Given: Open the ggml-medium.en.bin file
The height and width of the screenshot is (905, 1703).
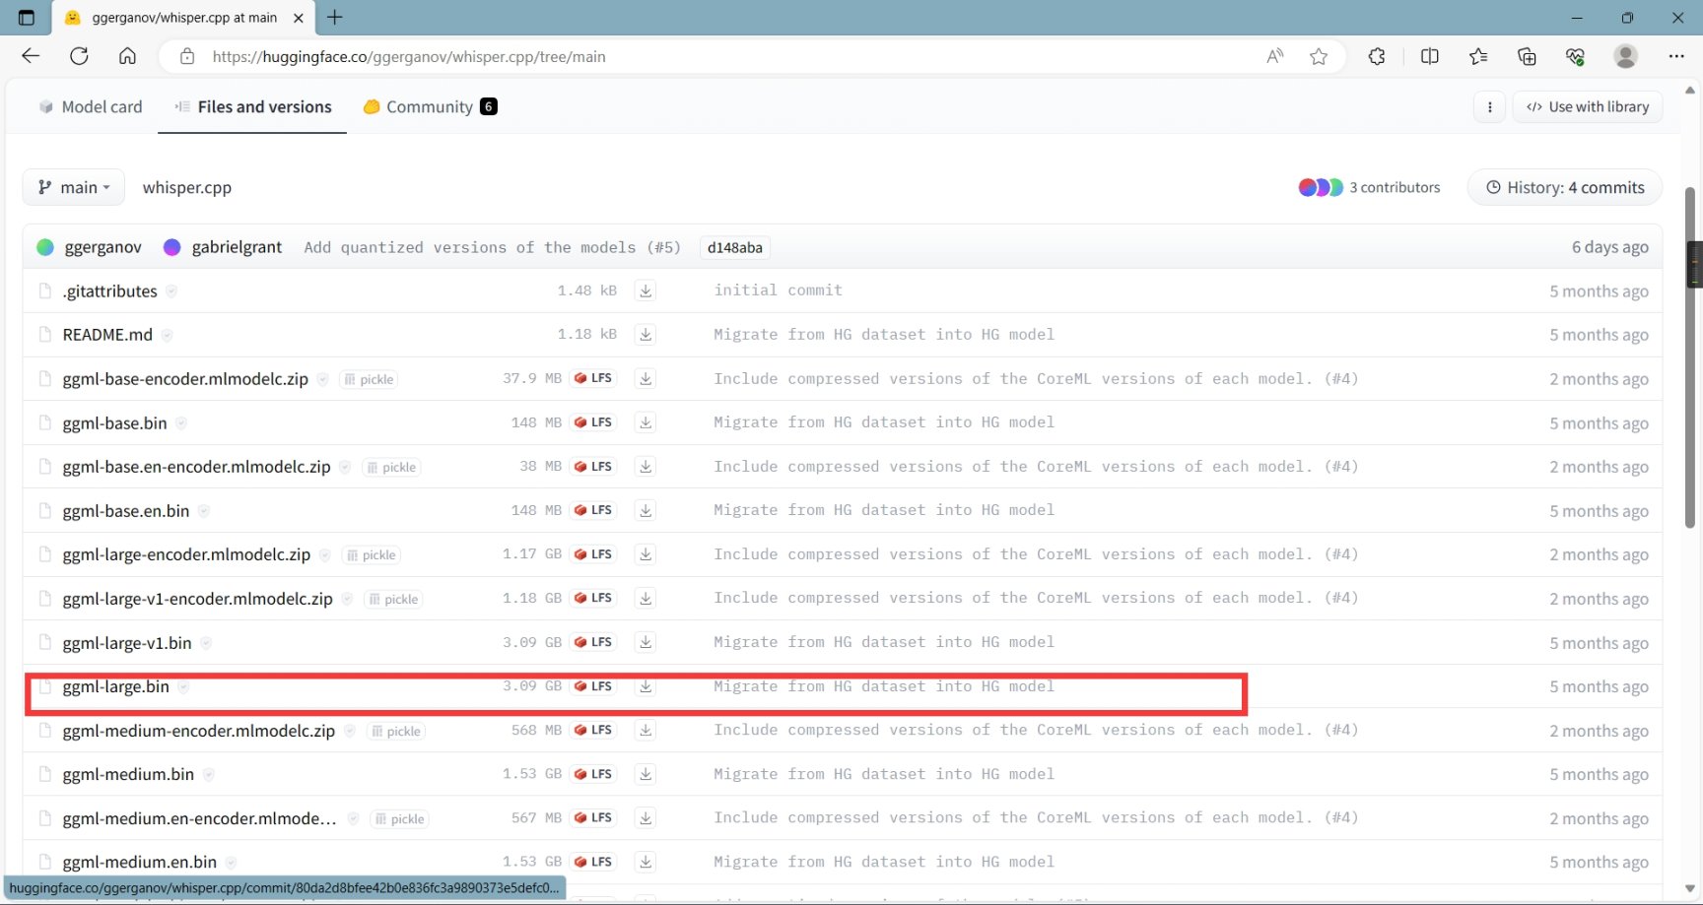Looking at the screenshot, I should tap(139, 862).
